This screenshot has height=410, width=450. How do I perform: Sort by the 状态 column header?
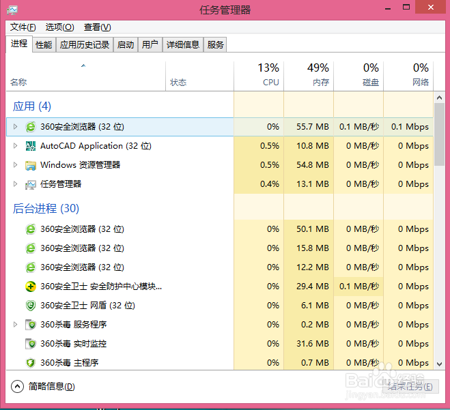[x=200, y=76]
